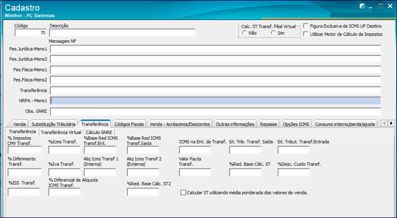The width and height of the screenshot is (397, 218).
Task: Tick Calcular ST utilizando média ponderada checkbox
Action: [183, 193]
